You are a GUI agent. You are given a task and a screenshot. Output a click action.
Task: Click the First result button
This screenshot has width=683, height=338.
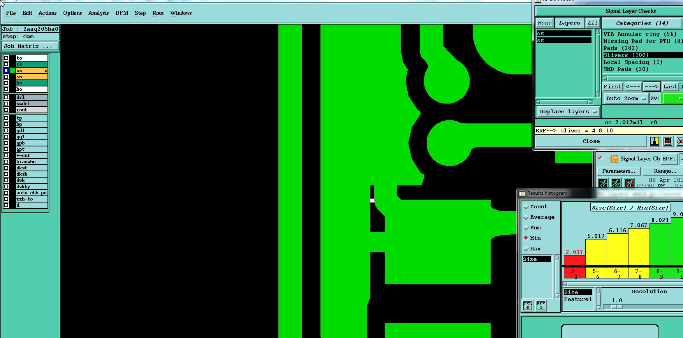coord(613,87)
